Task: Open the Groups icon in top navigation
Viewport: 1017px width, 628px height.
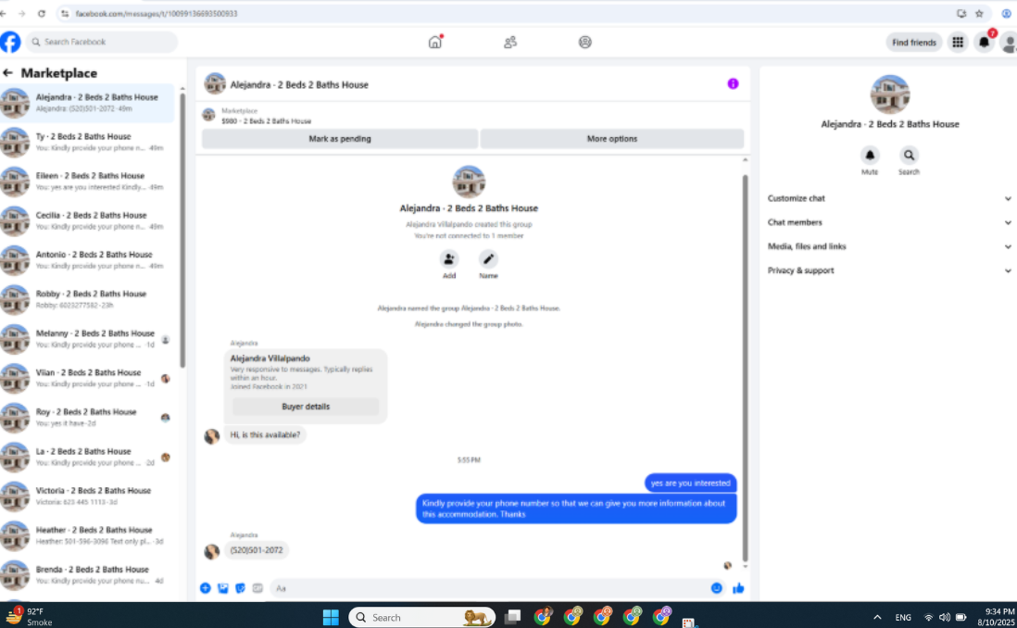Action: click(585, 43)
